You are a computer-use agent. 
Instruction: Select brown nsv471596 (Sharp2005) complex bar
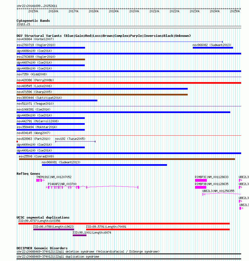pos(102,95)
